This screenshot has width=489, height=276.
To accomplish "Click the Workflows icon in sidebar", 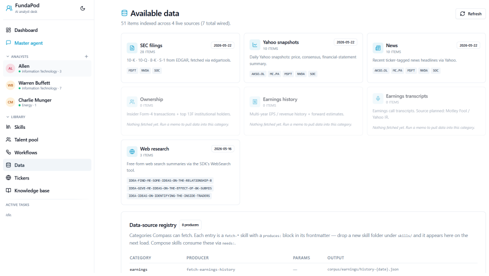I will (8, 152).
